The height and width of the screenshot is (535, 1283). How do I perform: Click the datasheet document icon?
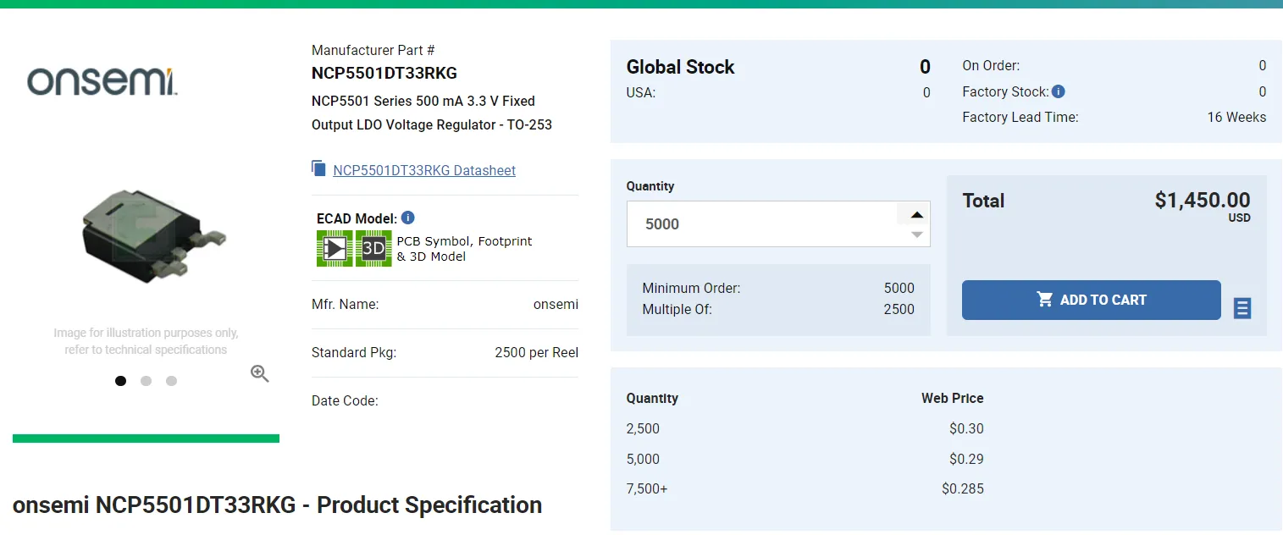[318, 168]
